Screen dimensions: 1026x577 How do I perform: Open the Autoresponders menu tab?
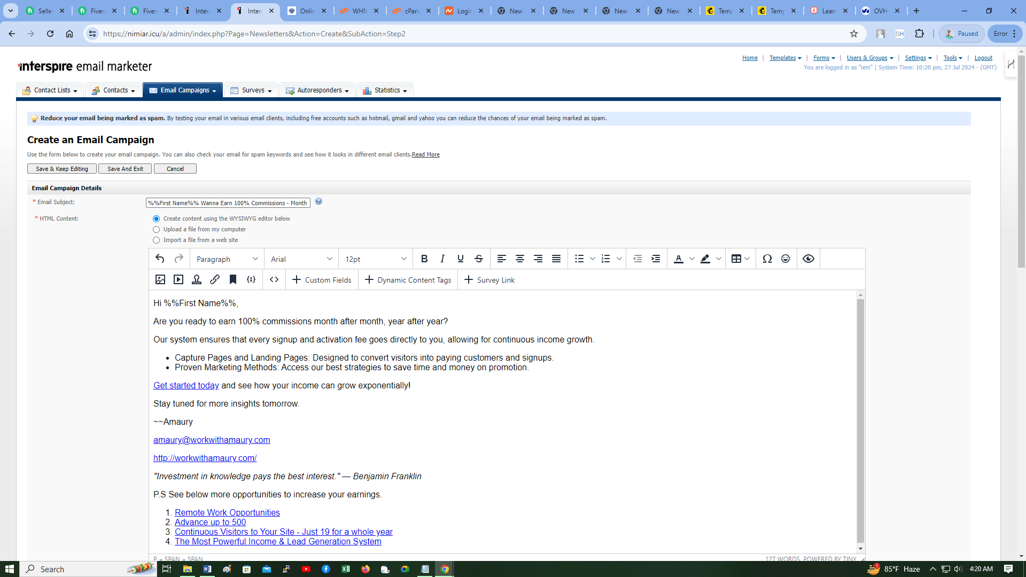[317, 90]
